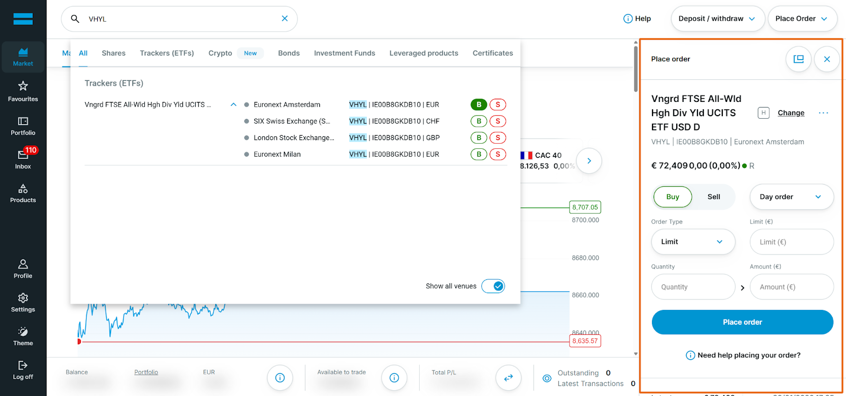Open Favourites star in sidebar
The height and width of the screenshot is (396, 846).
tap(23, 91)
